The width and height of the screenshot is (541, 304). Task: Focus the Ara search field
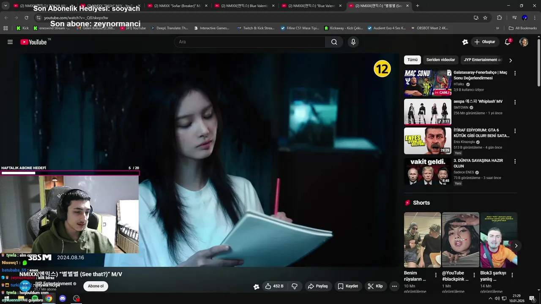250,42
